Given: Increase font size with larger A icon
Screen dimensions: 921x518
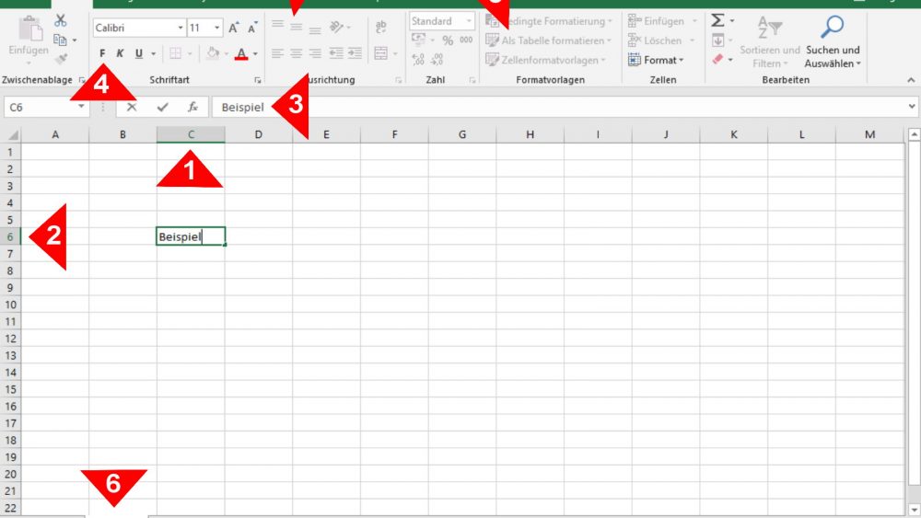Looking at the screenshot, I should coord(233,29).
